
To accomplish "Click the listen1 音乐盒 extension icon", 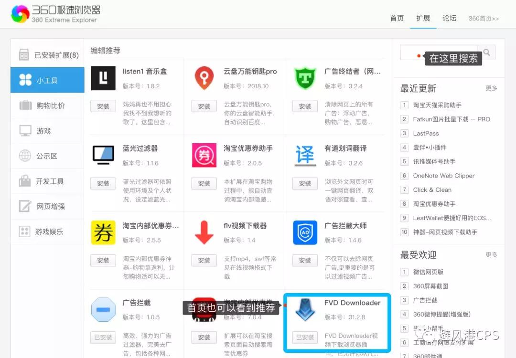I will 103,78.
